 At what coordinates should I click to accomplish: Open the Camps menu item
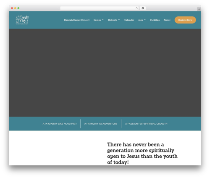[97, 20]
